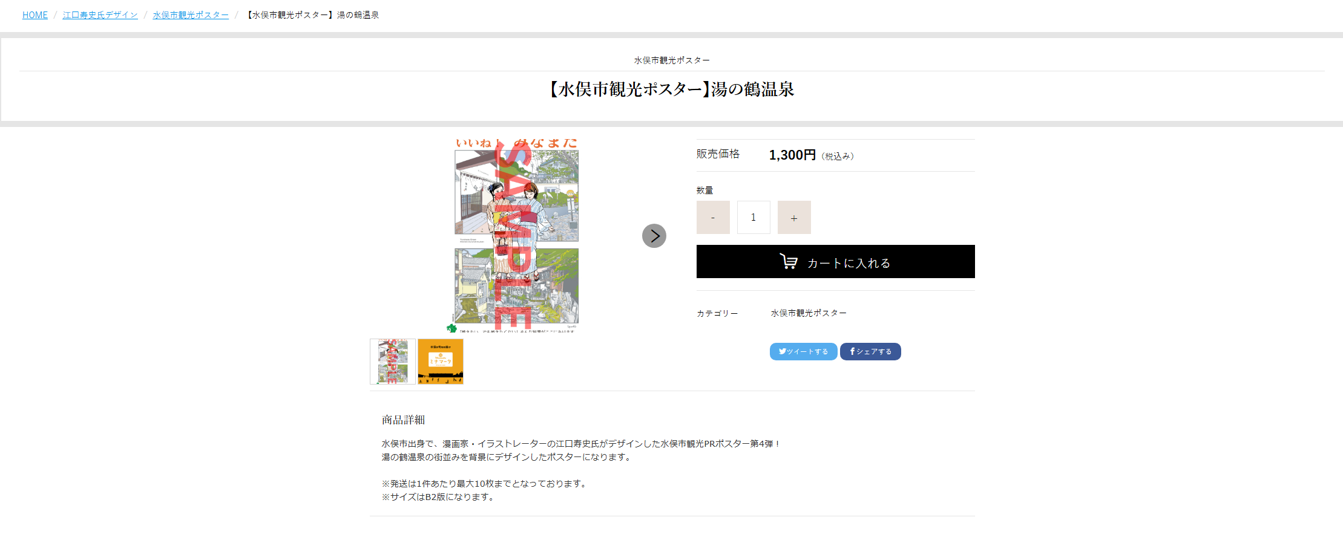This screenshot has width=1343, height=549.
Task: Open the 水俣市観光ポスター category link beside カテゴリー
Action: point(809,313)
